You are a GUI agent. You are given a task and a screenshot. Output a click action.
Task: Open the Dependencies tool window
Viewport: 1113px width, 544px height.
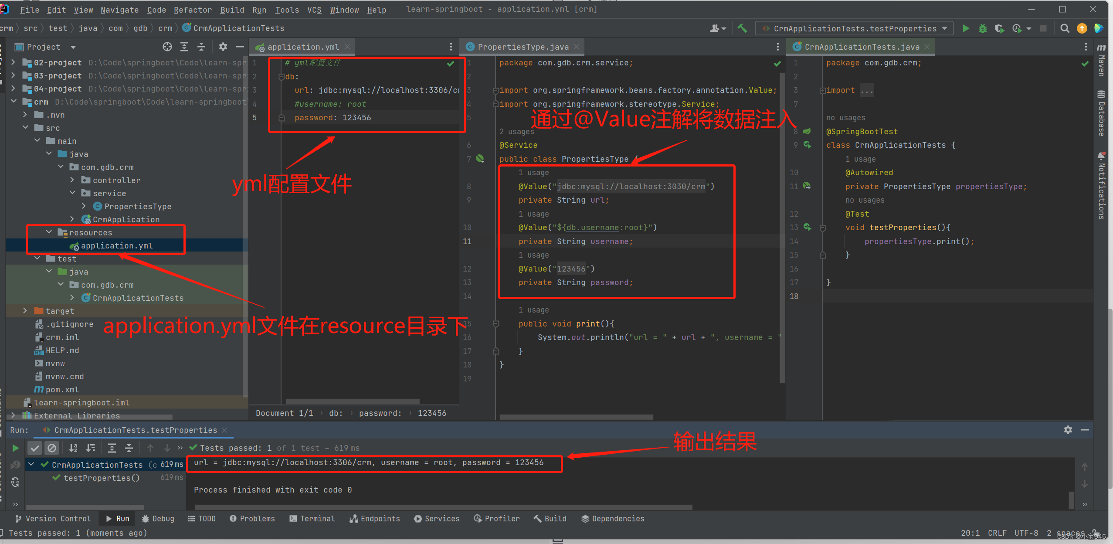point(613,518)
